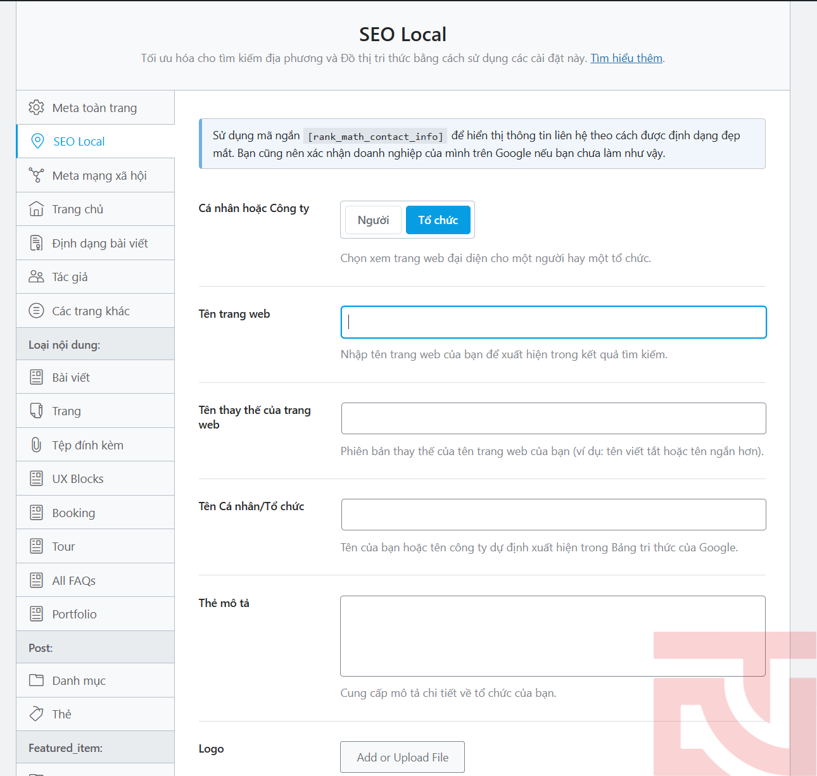This screenshot has width=817, height=776.
Task: Click inside the Thẻ mô tả textarea
Action: point(553,636)
